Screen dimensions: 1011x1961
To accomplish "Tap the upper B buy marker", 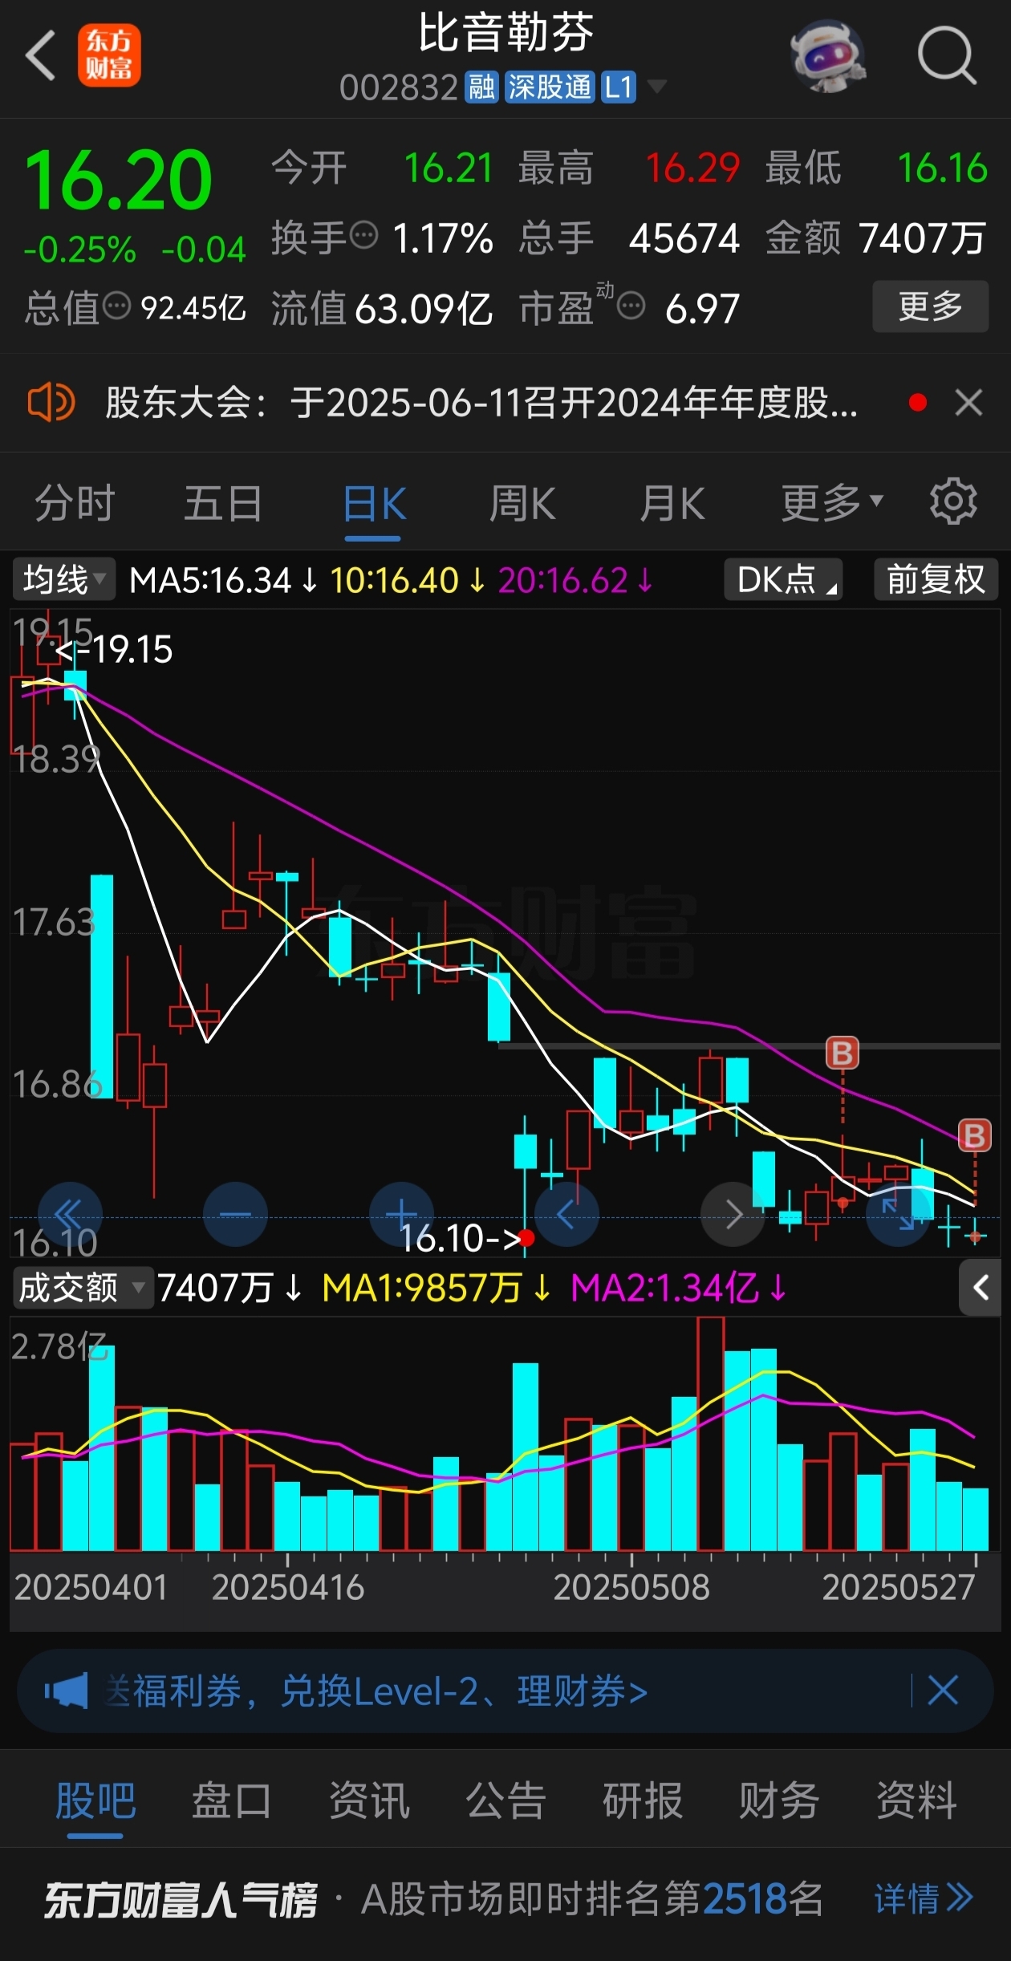I will 842,1053.
